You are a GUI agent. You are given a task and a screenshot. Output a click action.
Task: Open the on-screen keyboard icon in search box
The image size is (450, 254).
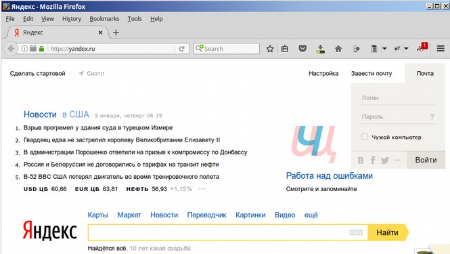pyautogui.click(x=356, y=232)
